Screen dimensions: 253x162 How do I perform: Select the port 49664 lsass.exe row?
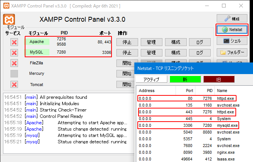(195, 159)
